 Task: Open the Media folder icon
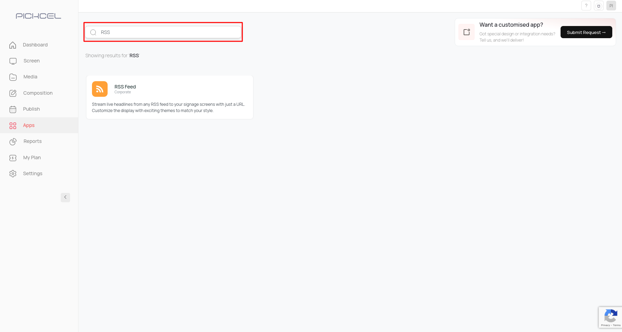pos(13,77)
